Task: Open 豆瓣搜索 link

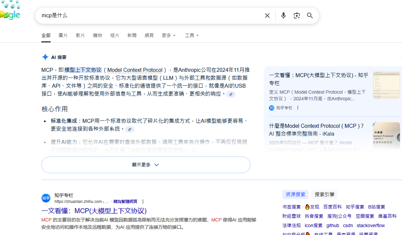Action: (x=365, y=216)
